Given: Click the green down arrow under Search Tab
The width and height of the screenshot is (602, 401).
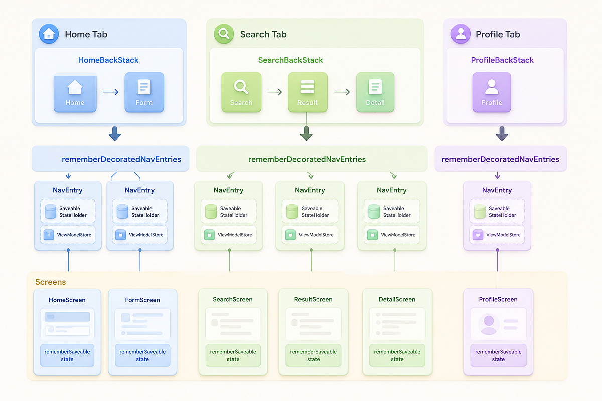Looking at the screenshot, I should [x=306, y=134].
